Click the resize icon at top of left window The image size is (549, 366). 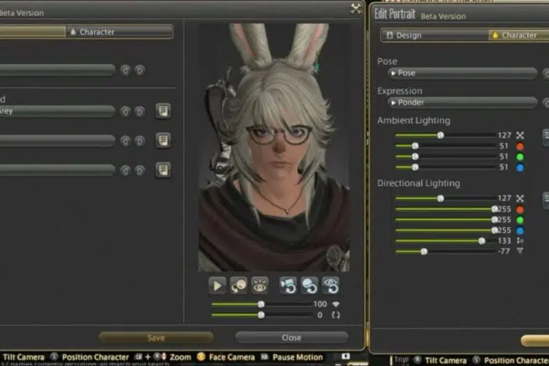pos(355,8)
